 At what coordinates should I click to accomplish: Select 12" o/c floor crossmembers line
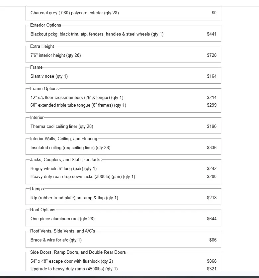click(x=77, y=98)
